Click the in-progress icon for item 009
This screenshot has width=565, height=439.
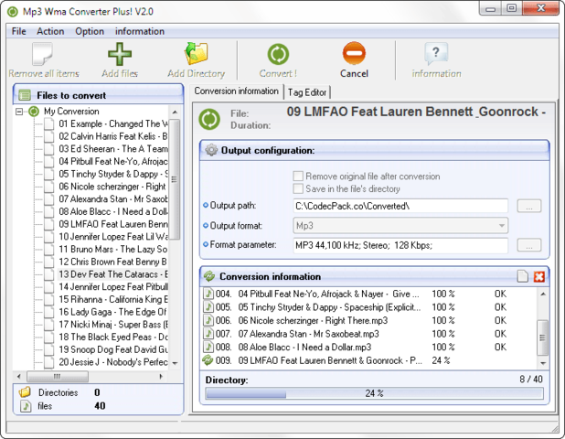(x=208, y=360)
